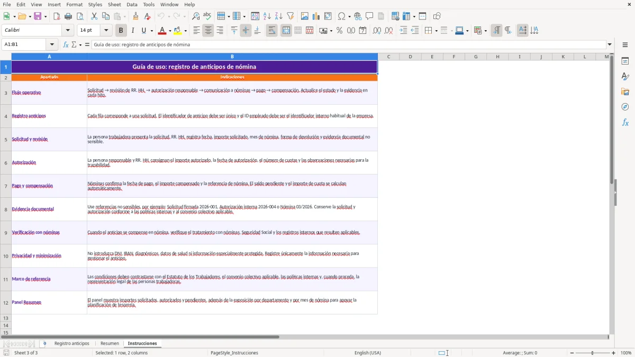This screenshot has height=357, width=635.
Task: Click the 100% zoom level
Action: (626, 353)
